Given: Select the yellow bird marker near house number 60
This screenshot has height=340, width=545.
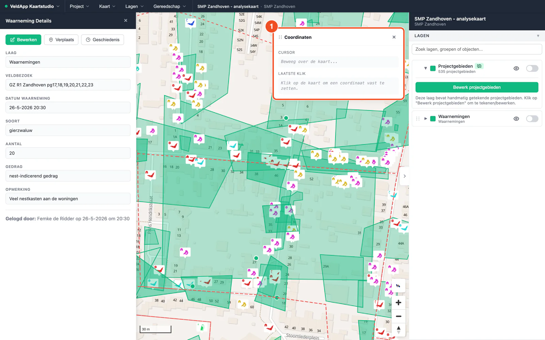Looking at the screenshot, I should pyautogui.click(x=243, y=304).
